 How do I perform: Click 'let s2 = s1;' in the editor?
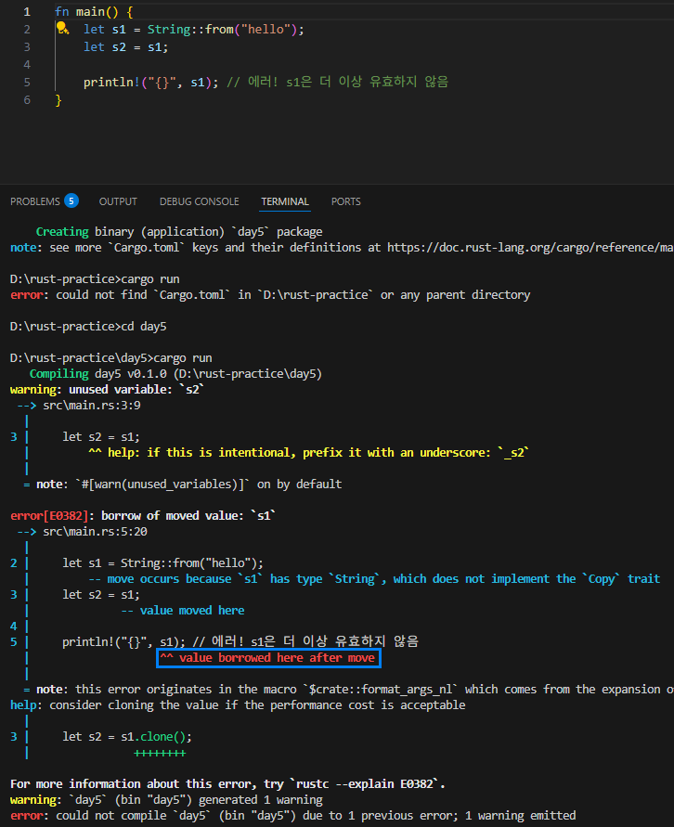click(x=125, y=47)
